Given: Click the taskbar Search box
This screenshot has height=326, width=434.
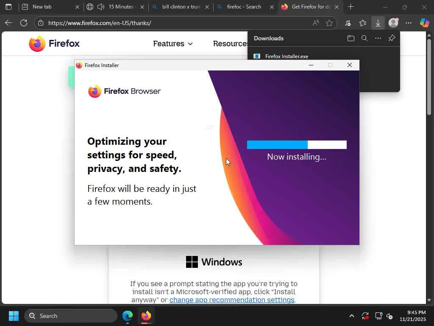Looking at the screenshot, I should [x=71, y=316].
